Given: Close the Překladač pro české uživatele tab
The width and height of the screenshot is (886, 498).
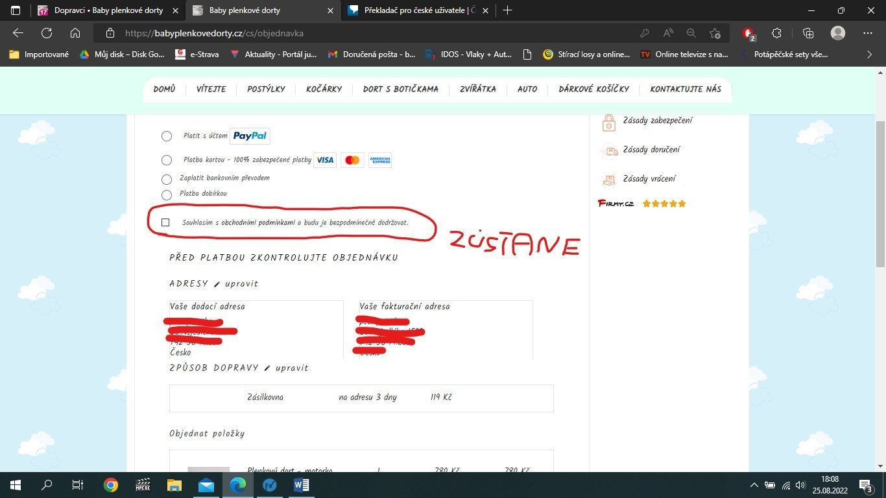Looking at the screenshot, I should (x=485, y=10).
